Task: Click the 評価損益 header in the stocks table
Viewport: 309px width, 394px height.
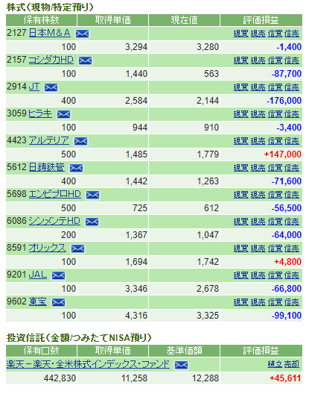Action: (261, 20)
